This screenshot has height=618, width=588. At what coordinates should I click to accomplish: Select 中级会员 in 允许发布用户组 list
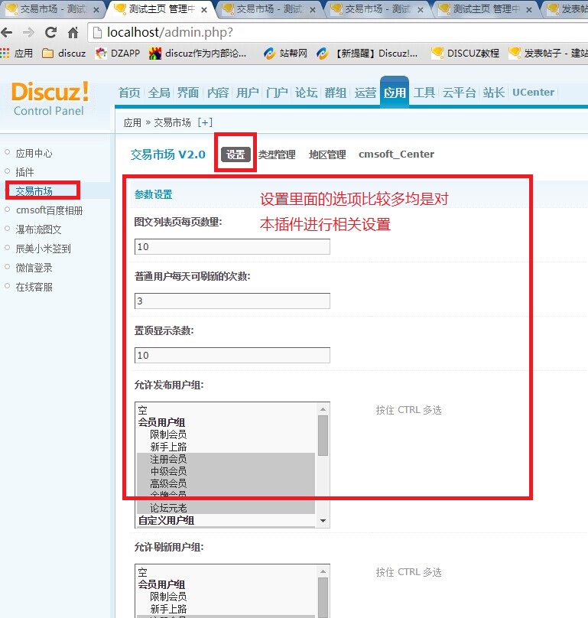[226, 471]
